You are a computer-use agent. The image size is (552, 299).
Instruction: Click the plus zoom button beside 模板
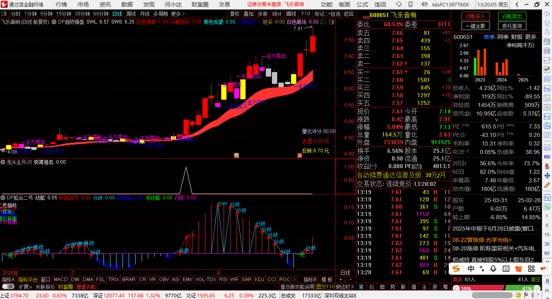pos(341,280)
